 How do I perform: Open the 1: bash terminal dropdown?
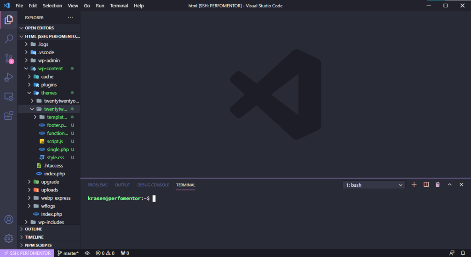pos(374,185)
